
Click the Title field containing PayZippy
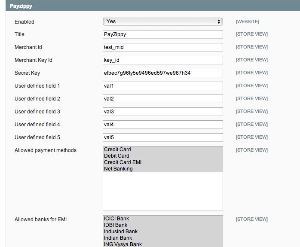coord(162,34)
